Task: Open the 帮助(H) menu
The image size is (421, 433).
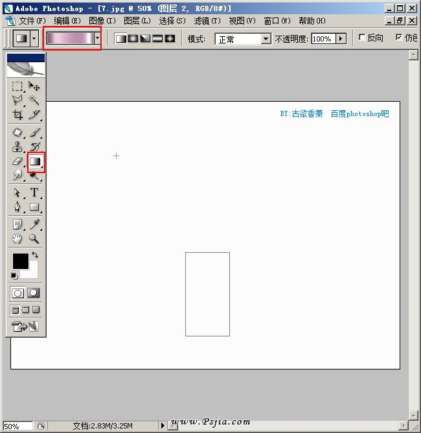Action: (x=312, y=21)
